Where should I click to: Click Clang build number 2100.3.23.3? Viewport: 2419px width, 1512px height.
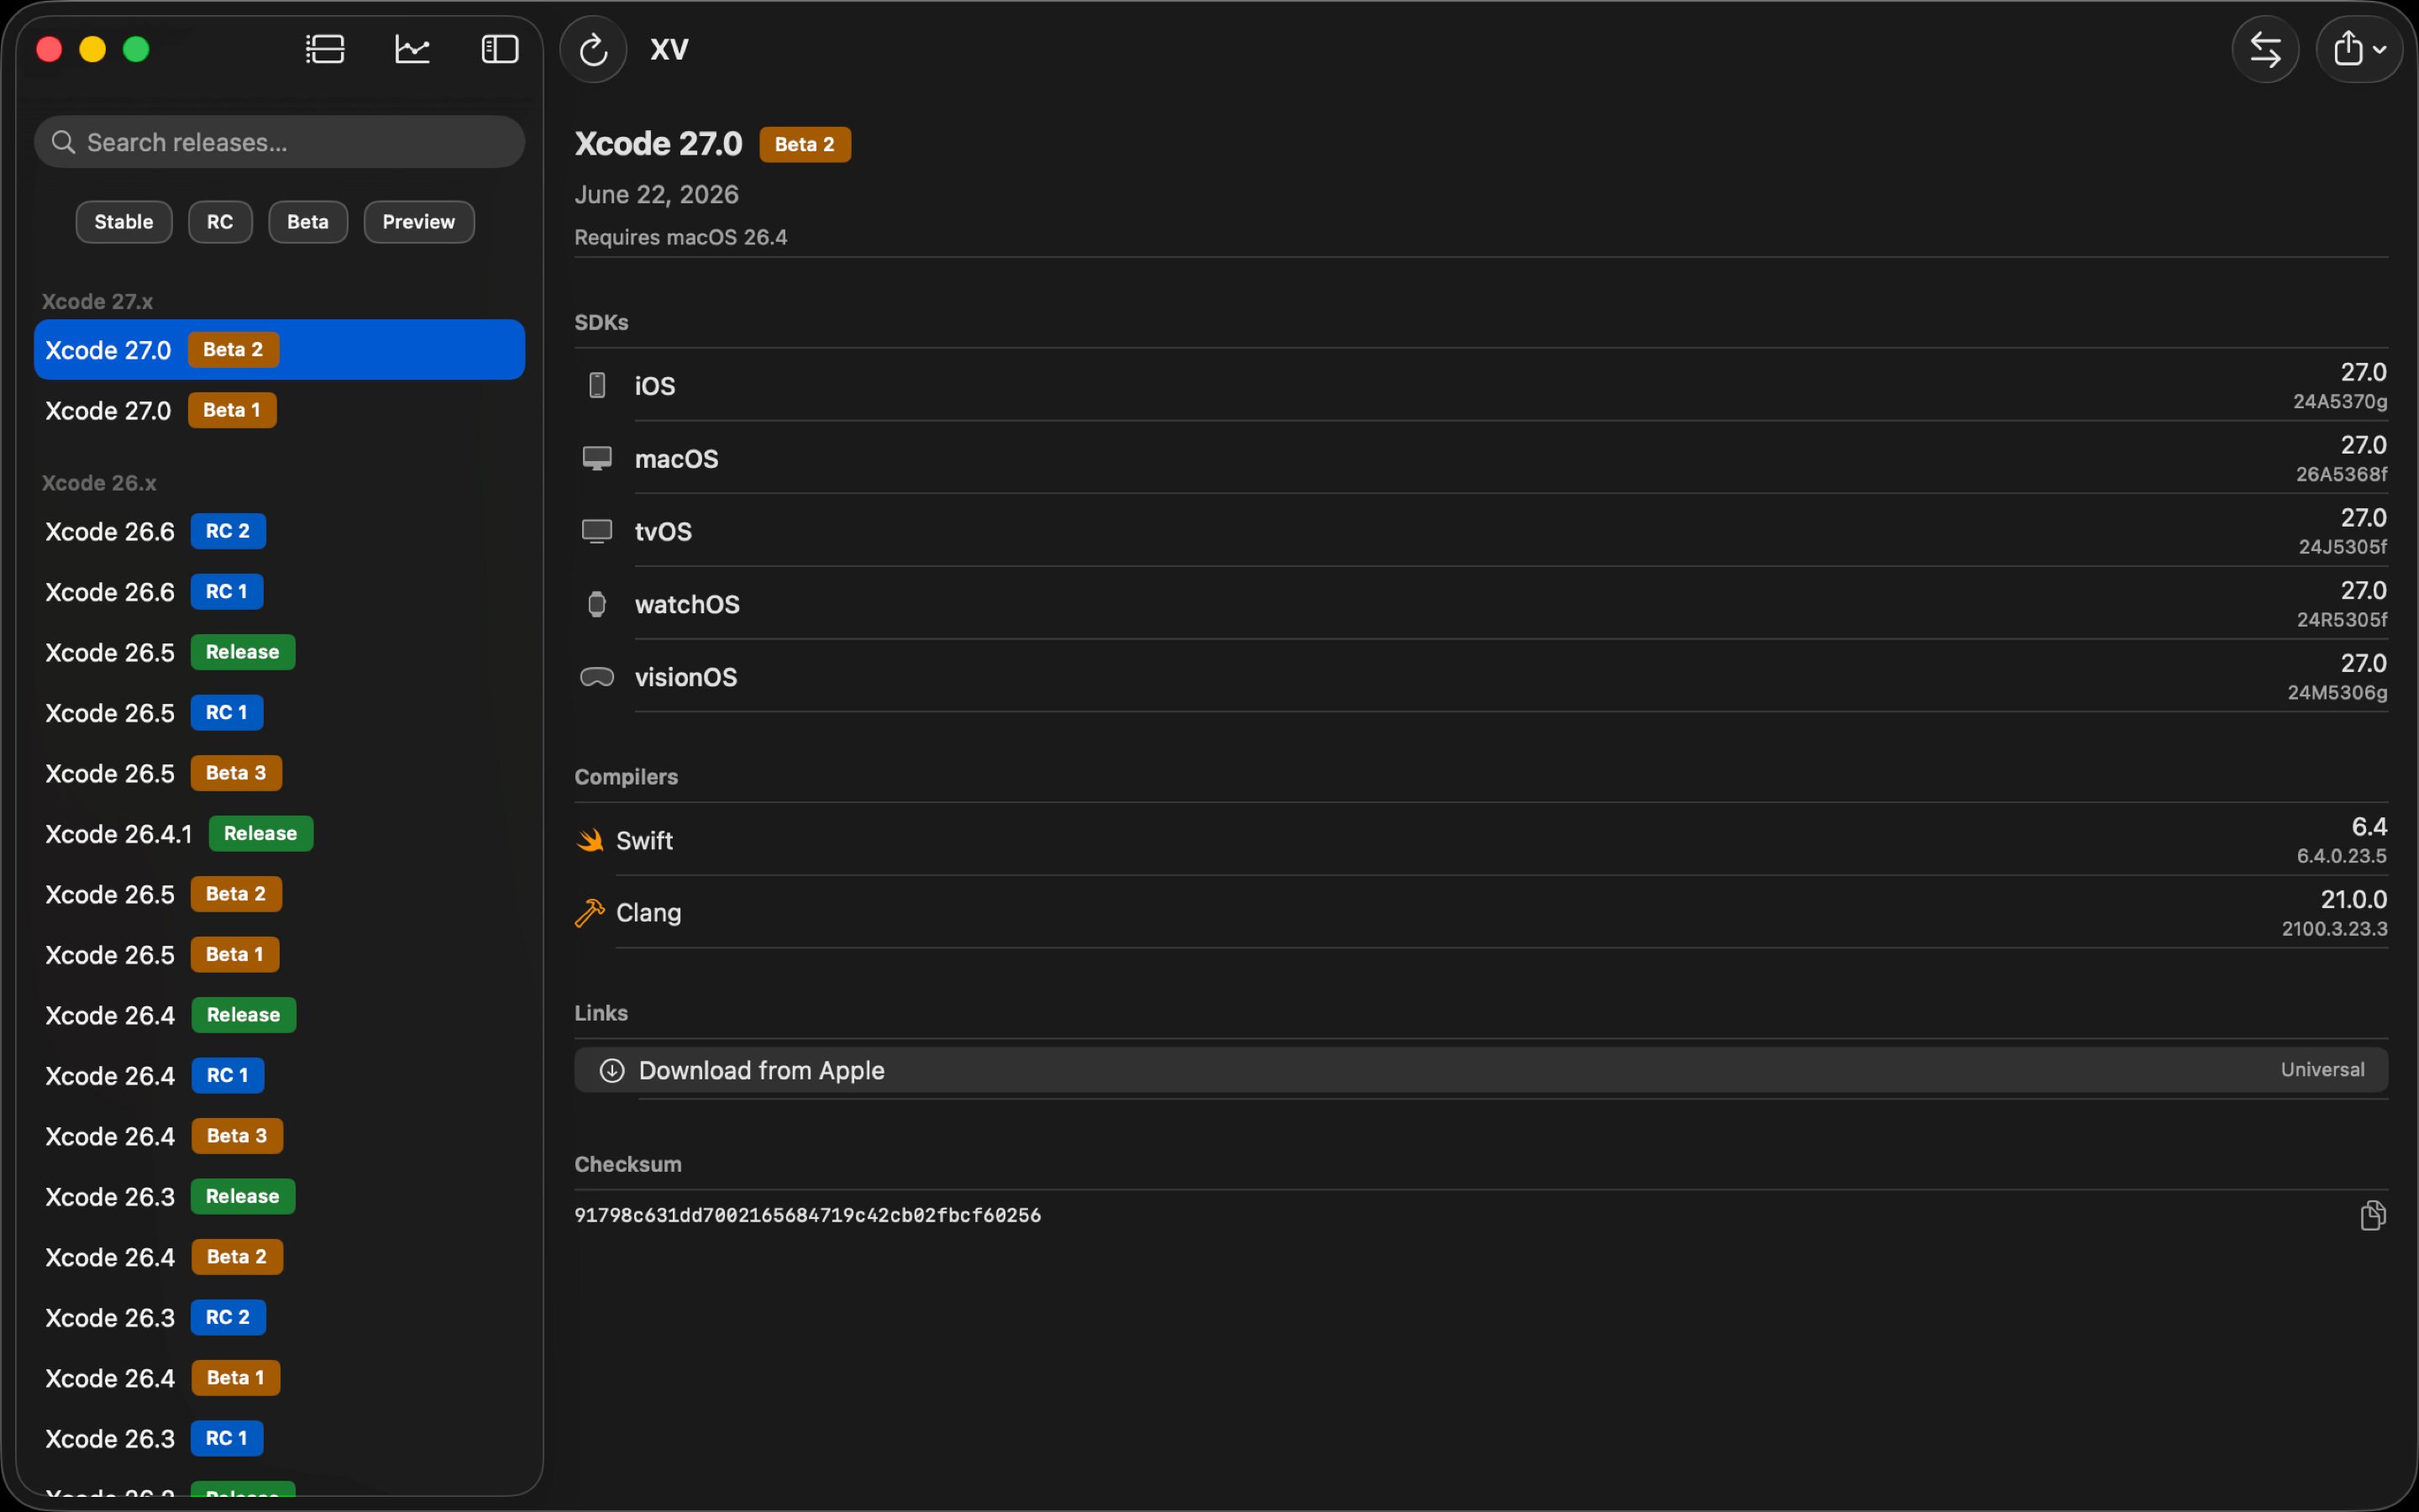2334,929
